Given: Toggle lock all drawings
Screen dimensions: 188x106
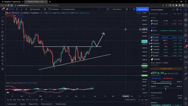Looking at the screenshot, I should pyautogui.click(x=3, y=60).
